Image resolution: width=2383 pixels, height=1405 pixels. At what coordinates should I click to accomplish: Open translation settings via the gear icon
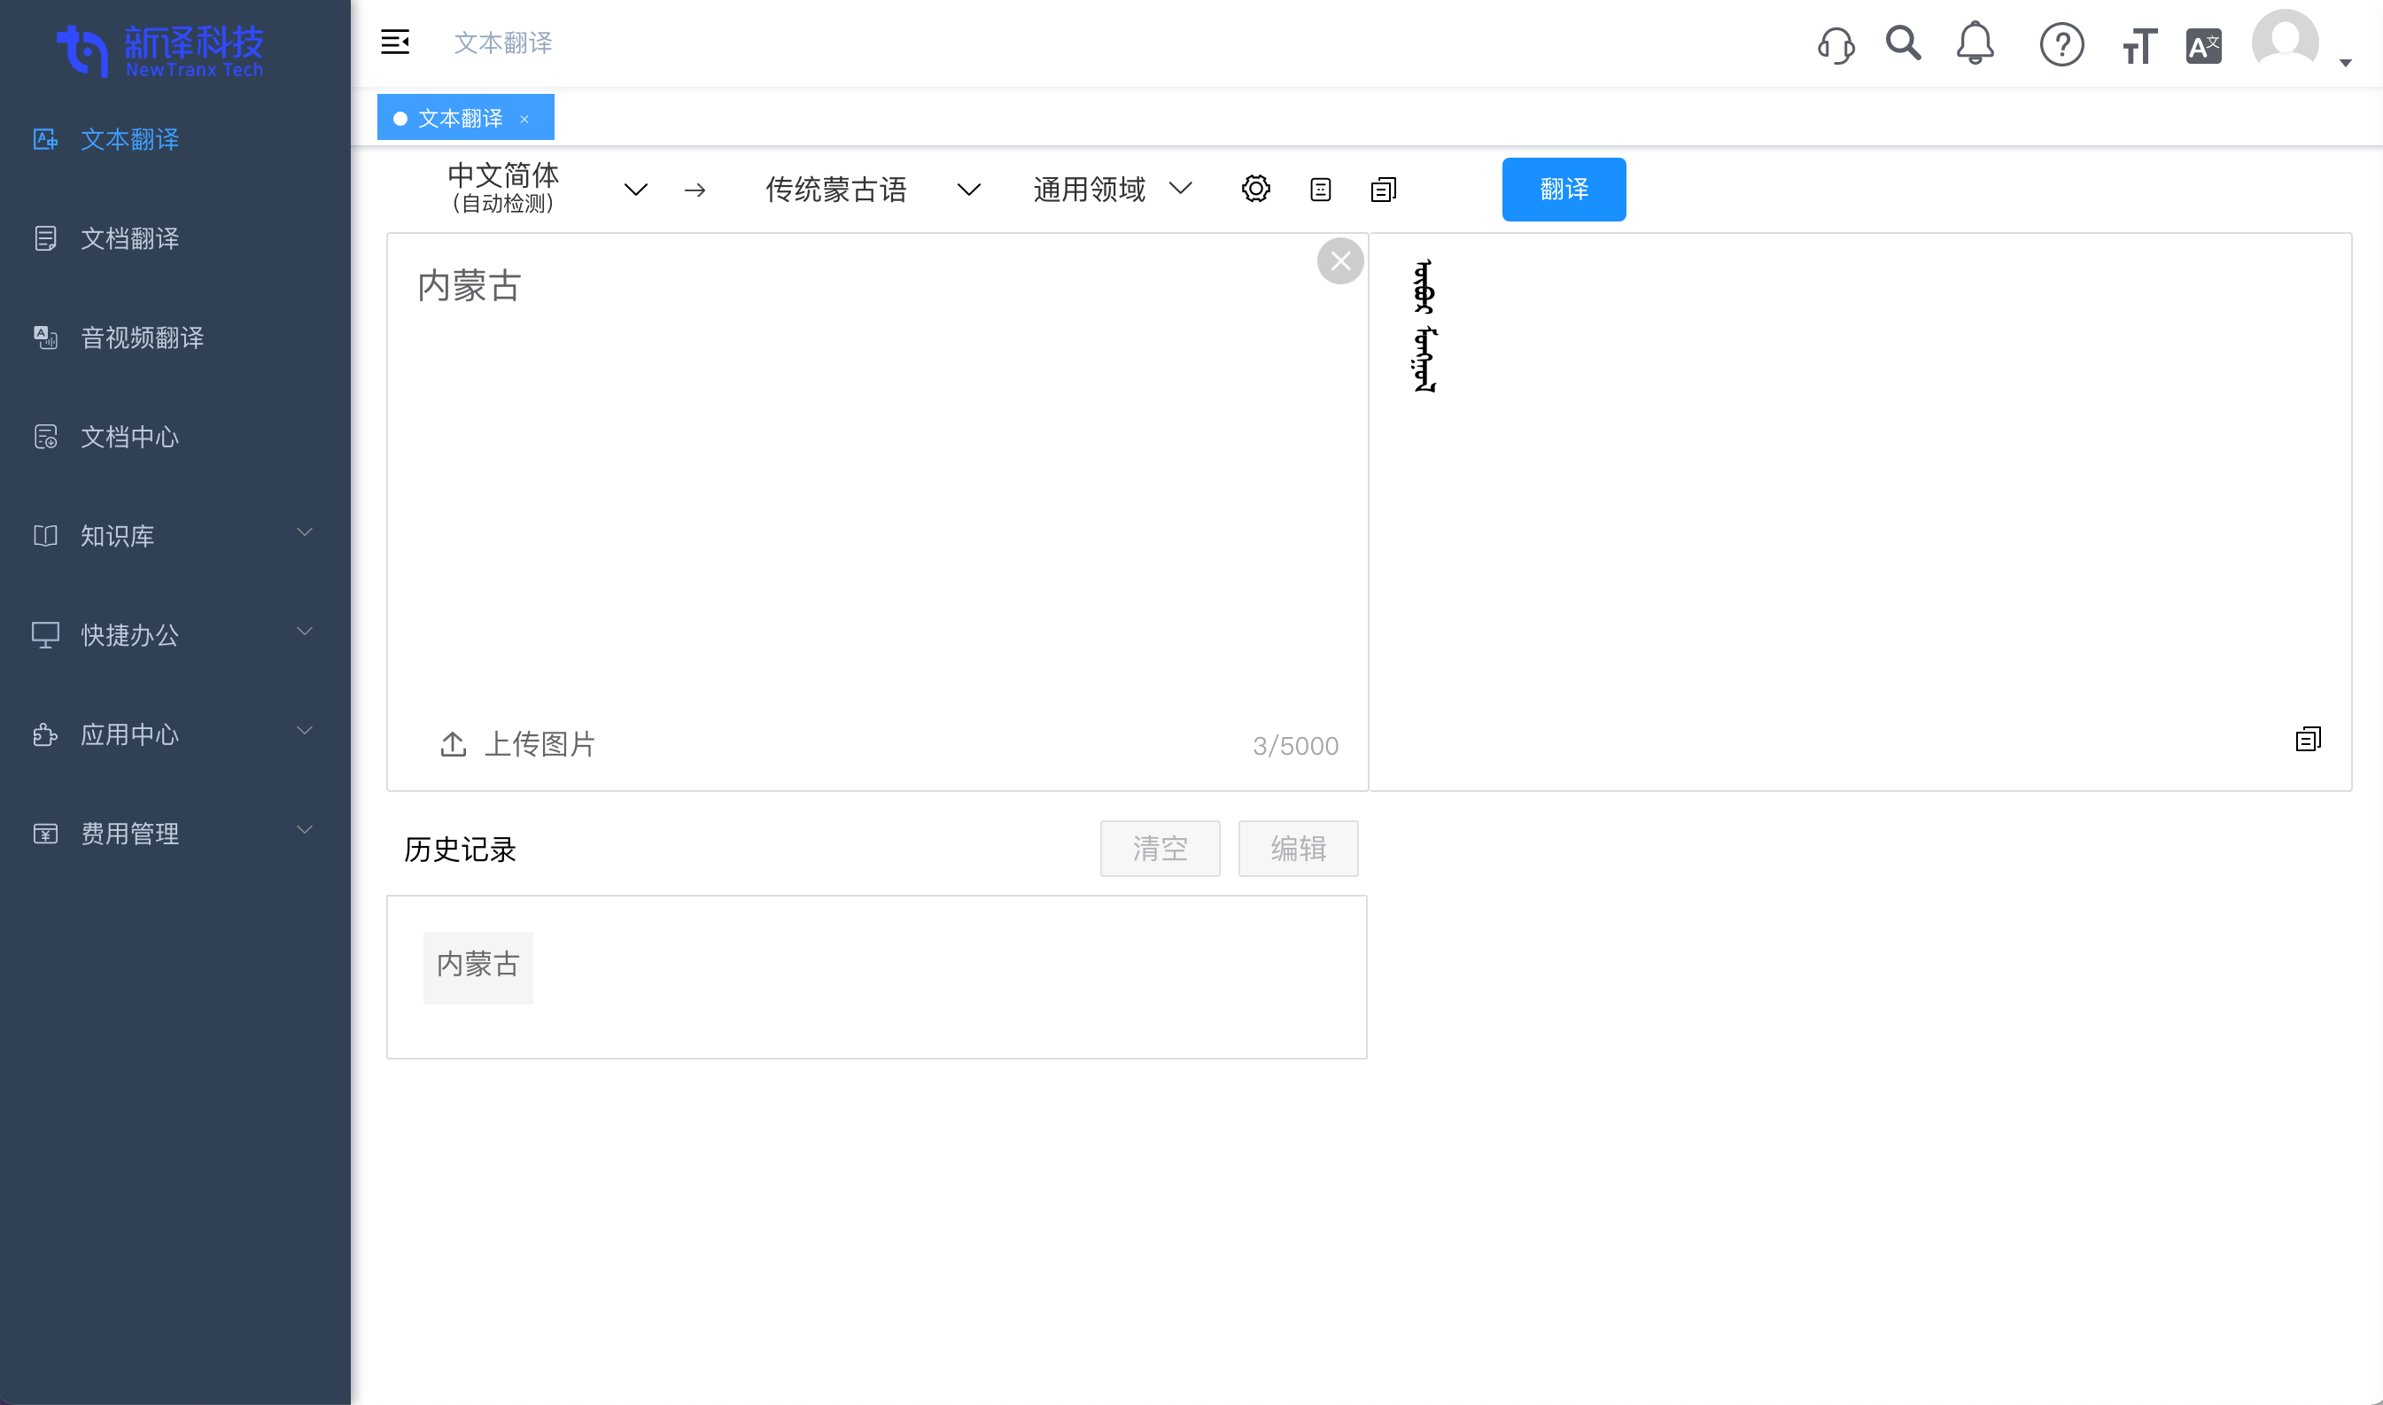pos(1255,188)
